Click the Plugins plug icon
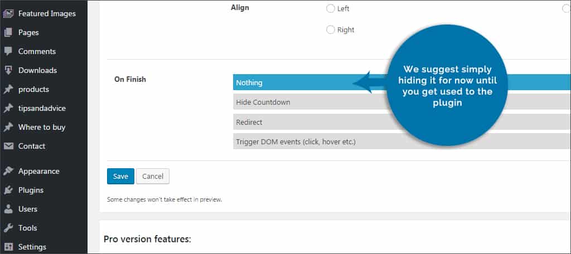 coord(8,190)
